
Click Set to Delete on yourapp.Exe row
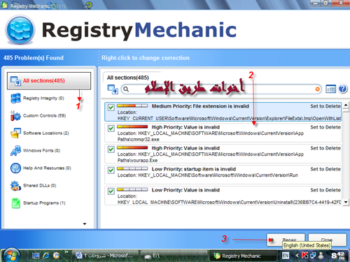point(325,148)
